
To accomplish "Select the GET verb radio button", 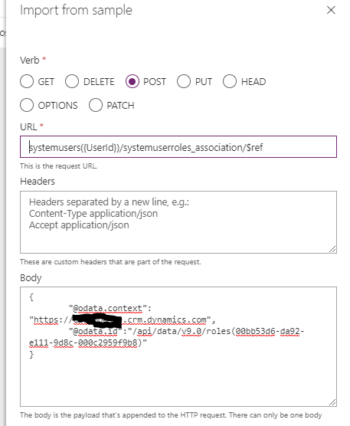I will click(27, 81).
